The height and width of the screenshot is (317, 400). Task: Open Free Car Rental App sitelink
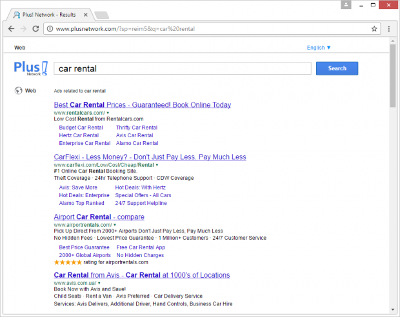[141, 247]
